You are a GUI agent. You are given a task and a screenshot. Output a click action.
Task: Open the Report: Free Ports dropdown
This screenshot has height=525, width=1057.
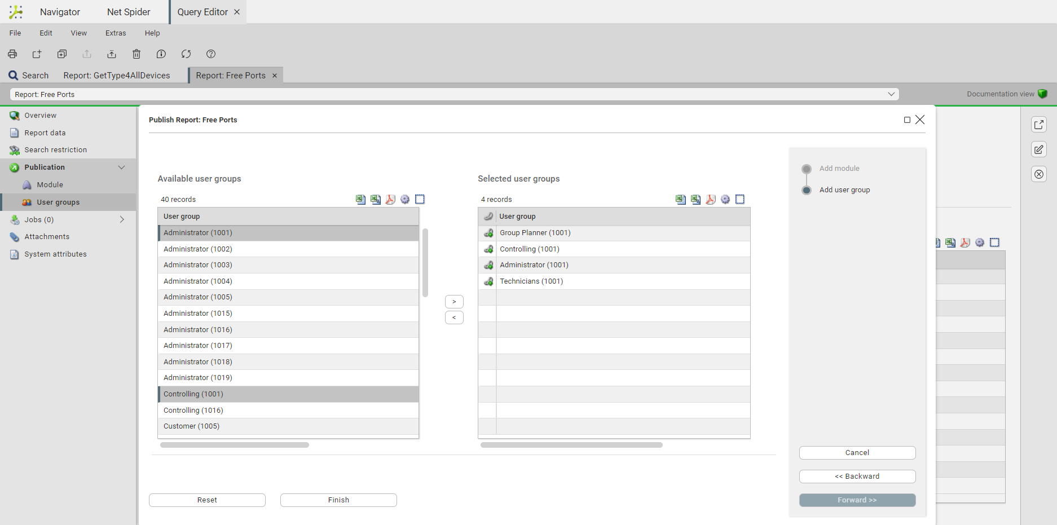click(891, 94)
